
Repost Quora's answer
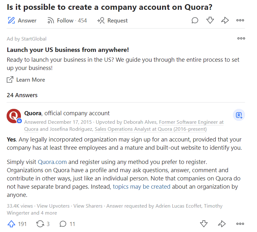[40, 224]
